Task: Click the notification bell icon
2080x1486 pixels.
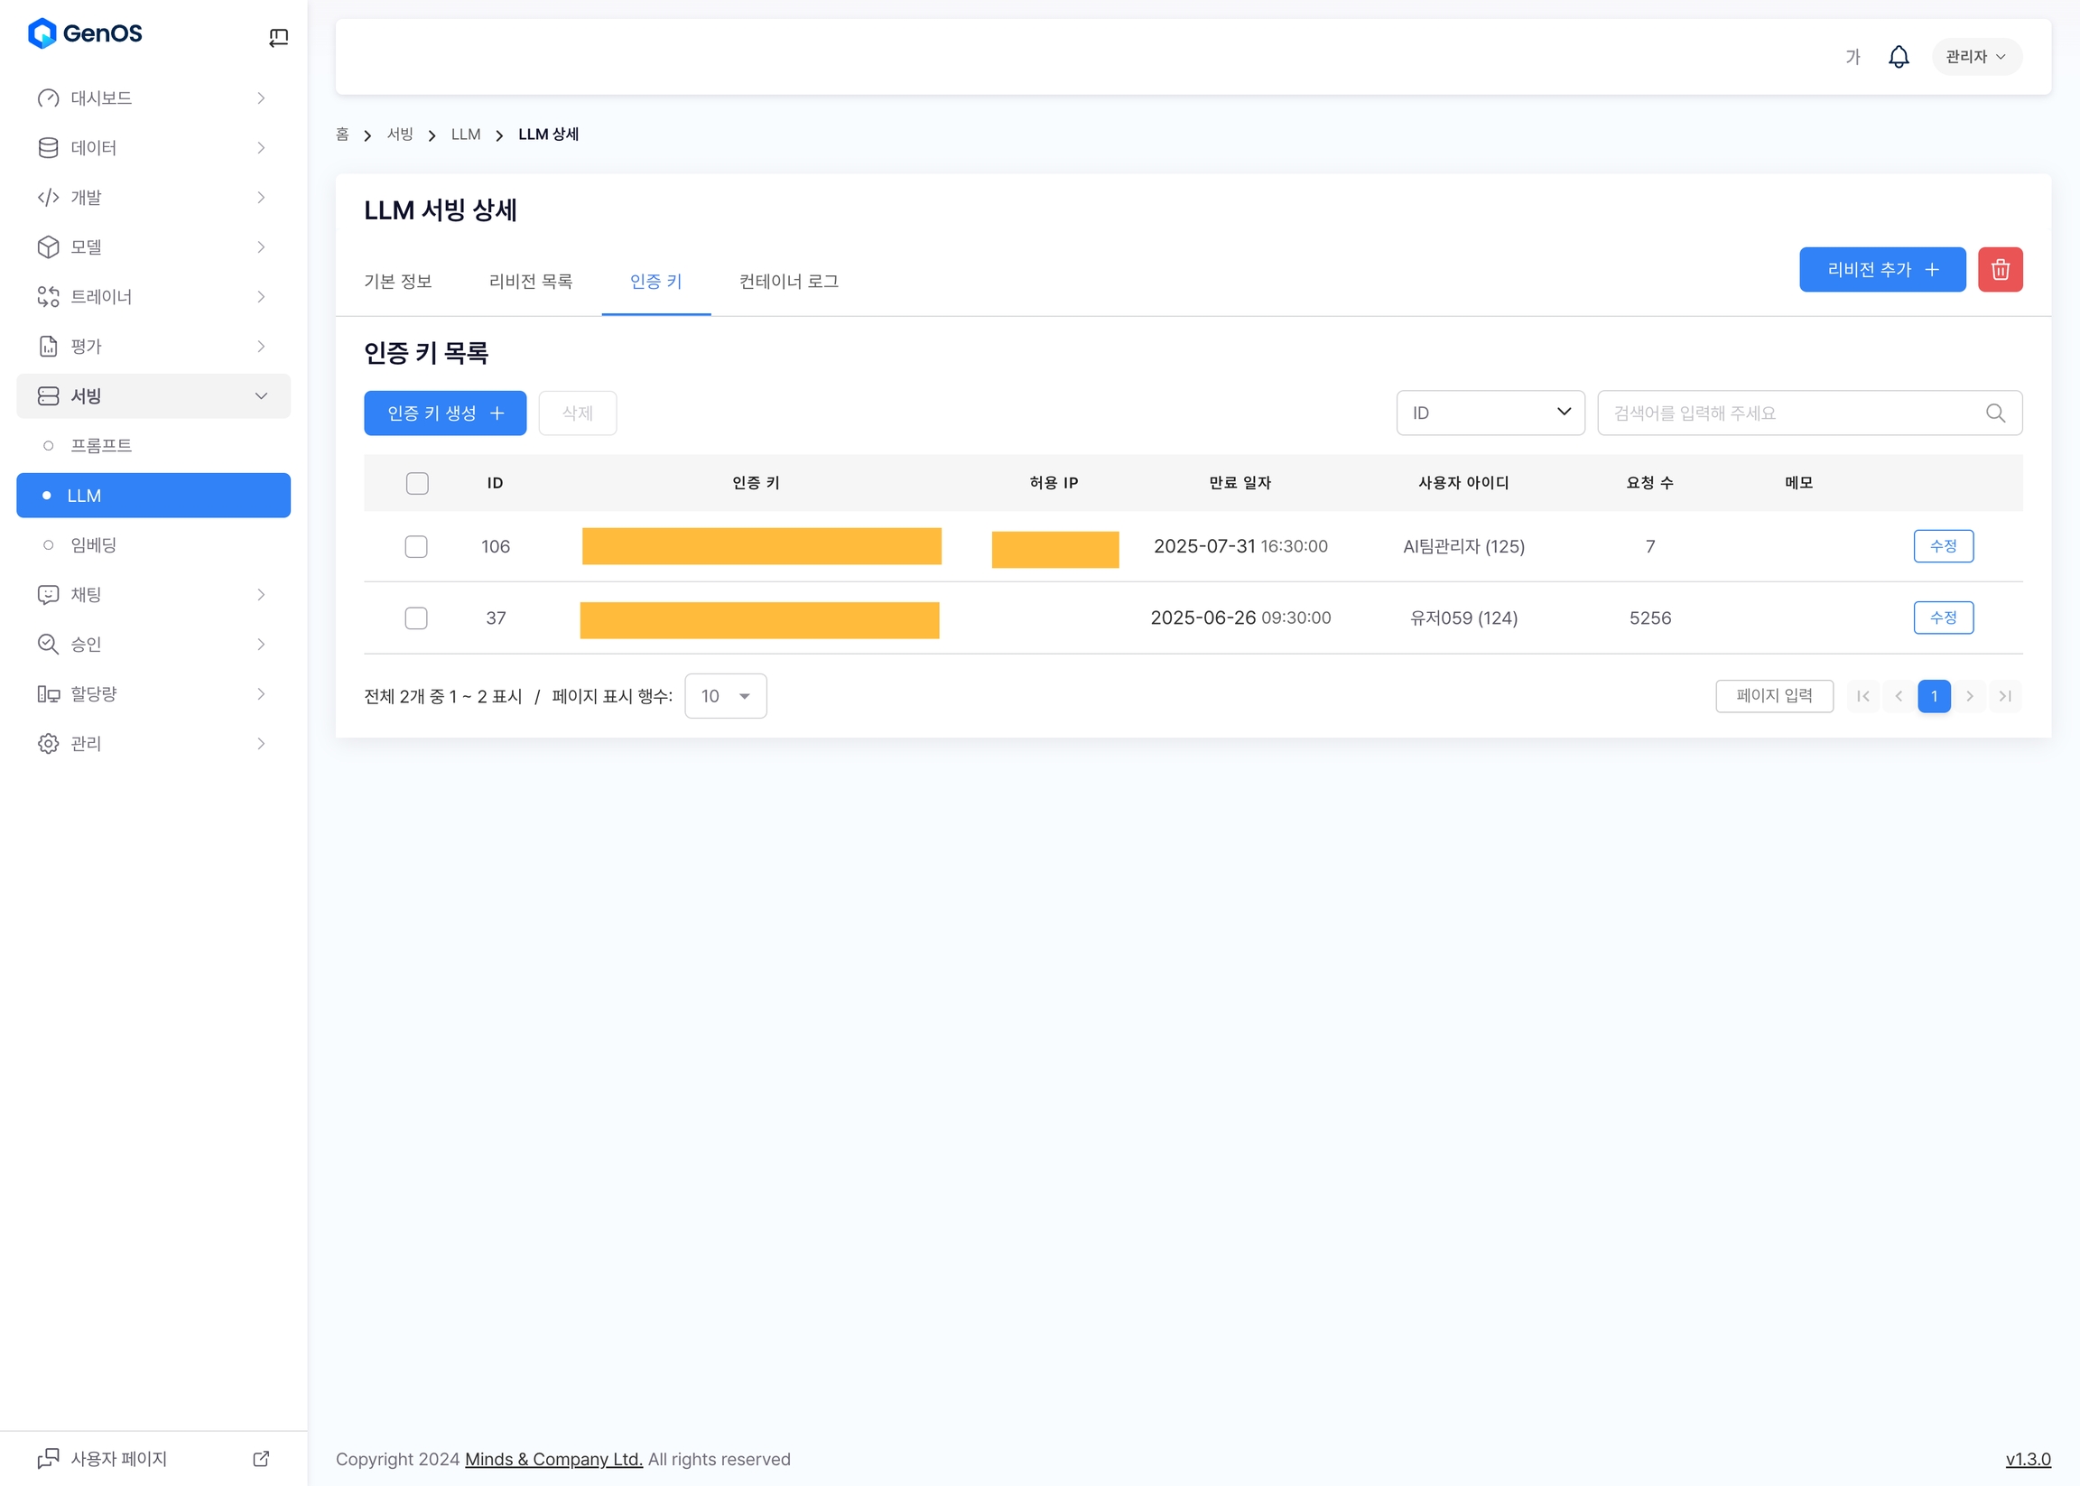Action: (1898, 57)
